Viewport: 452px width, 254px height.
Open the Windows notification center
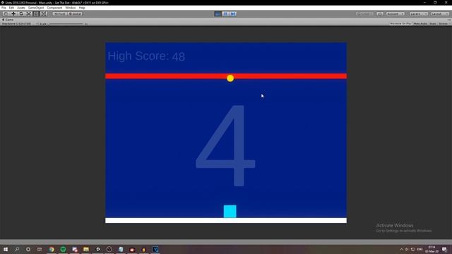pos(444,249)
